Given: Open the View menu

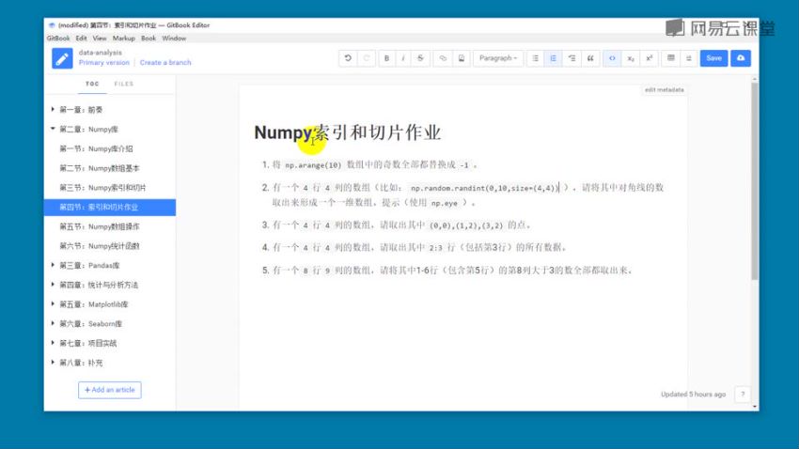Looking at the screenshot, I should 100,39.
